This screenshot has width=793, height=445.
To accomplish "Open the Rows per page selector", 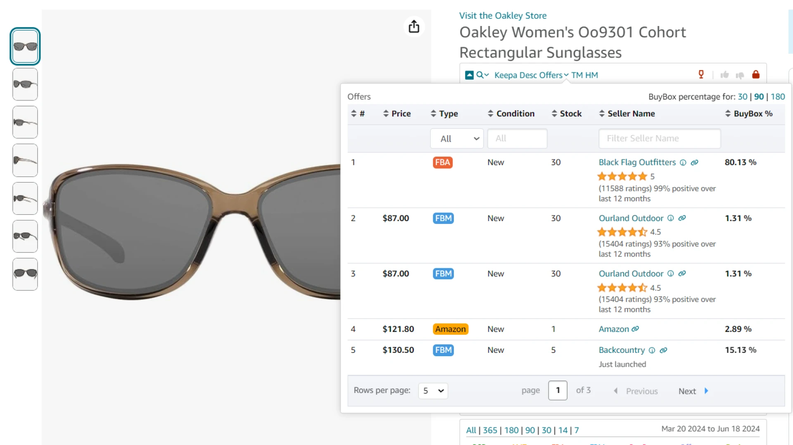I will pyautogui.click(x=433, y=390).
